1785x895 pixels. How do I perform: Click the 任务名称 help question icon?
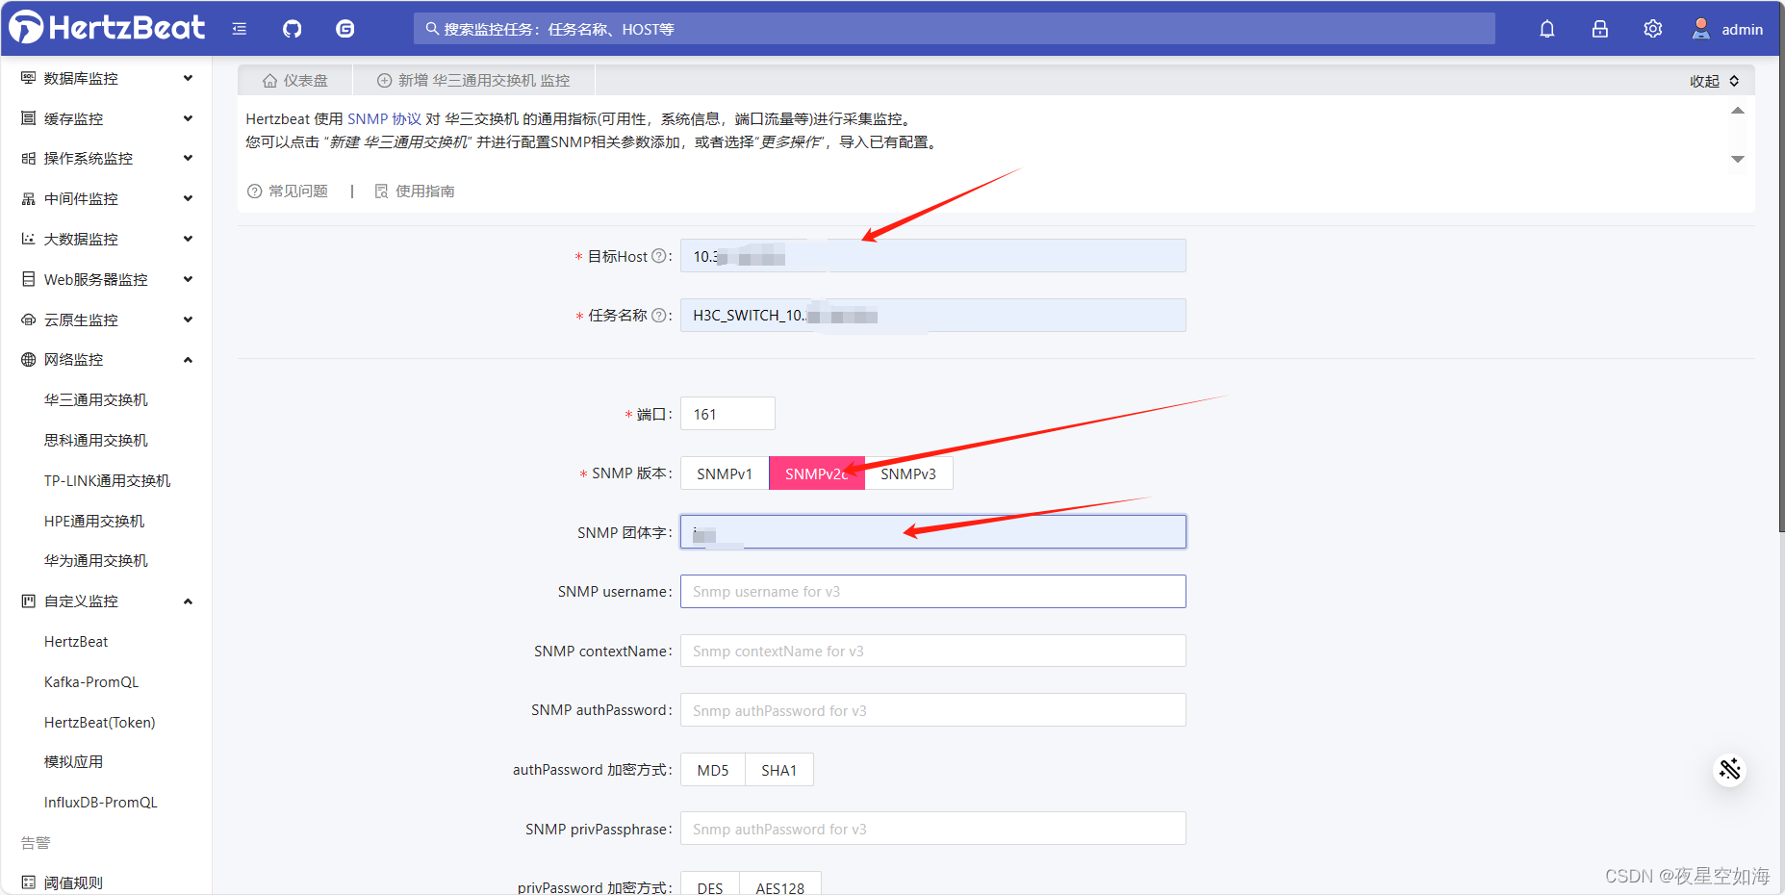point(659,315)
